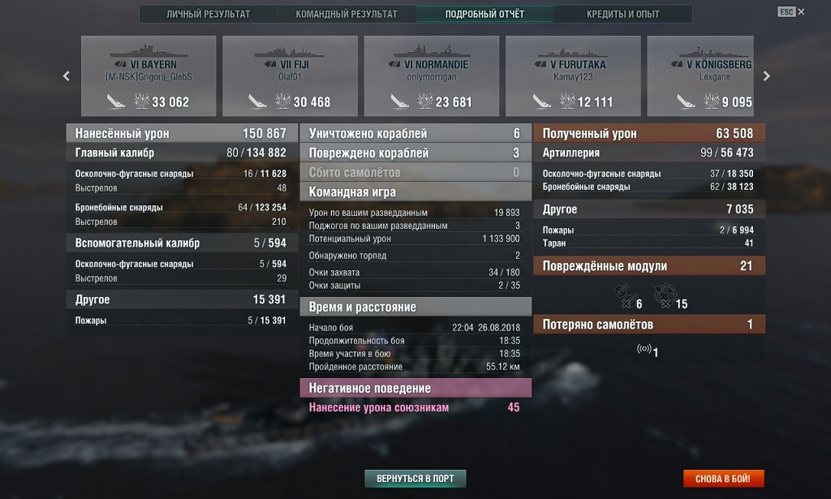Click the left arrow to see previous ships
Image resolution: width=831 pixels, height=499 pixels.
coord(67,76)
